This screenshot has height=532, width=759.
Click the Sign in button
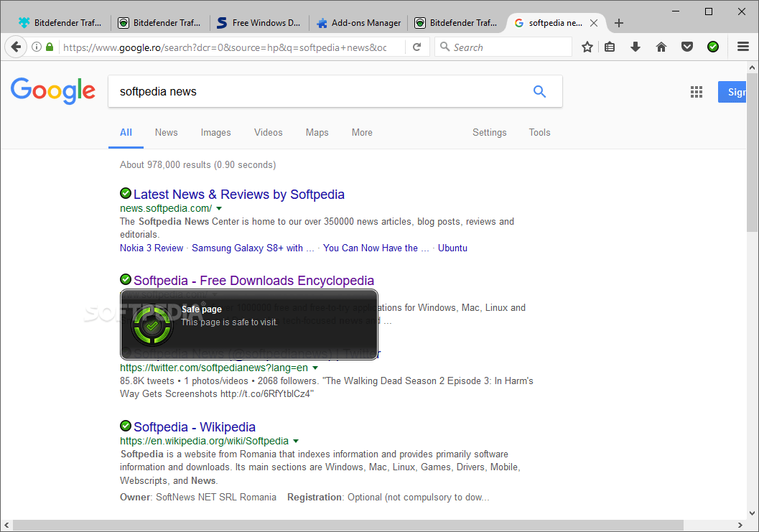(x=735, y=92)
